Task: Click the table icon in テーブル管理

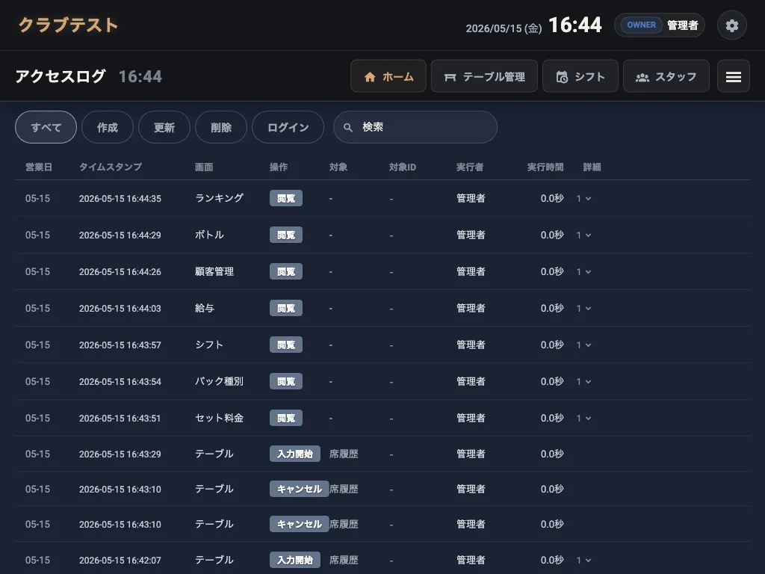Action: tap(450, 77)
